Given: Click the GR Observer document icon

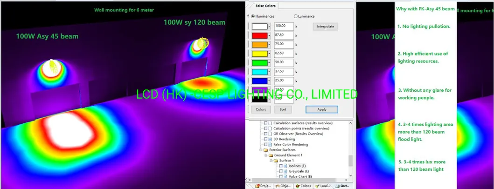Looking at the screenshot, I should pyautogui.click(x=270, y=134).
